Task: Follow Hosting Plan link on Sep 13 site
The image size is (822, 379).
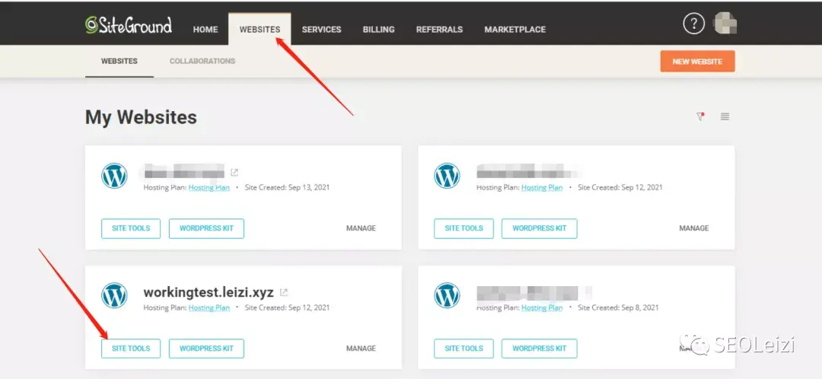Action: (x=209, y=188)
